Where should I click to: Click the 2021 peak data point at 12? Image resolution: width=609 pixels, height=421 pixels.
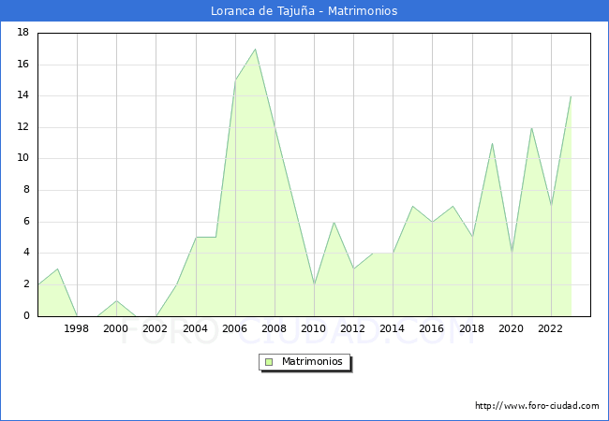[531, 127]
